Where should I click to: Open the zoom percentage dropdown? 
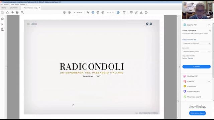[x=113, y=13]
